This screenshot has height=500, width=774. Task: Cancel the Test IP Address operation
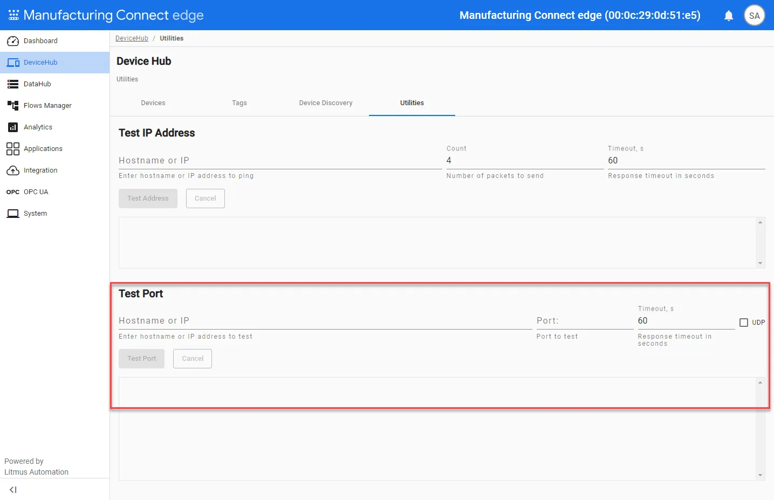click(206, 198)
